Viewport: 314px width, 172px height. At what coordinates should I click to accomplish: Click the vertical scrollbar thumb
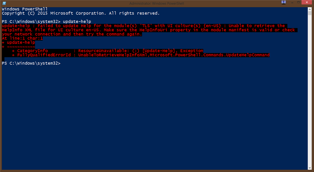tap(310, 13)
